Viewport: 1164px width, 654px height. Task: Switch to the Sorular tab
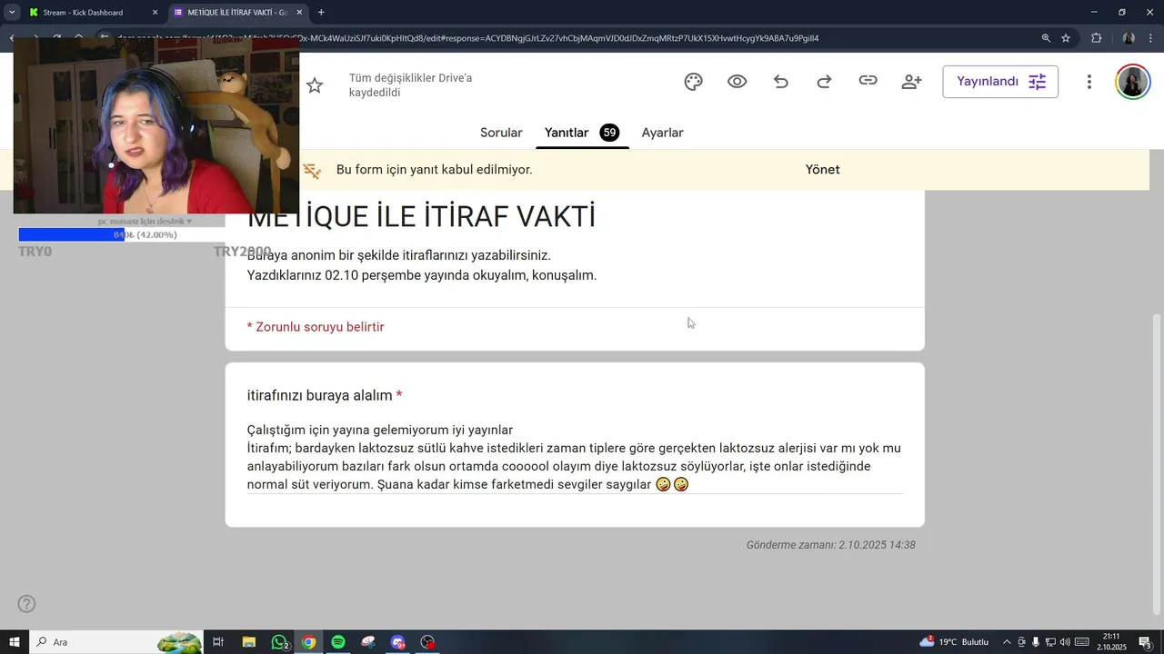coord(501,133)
